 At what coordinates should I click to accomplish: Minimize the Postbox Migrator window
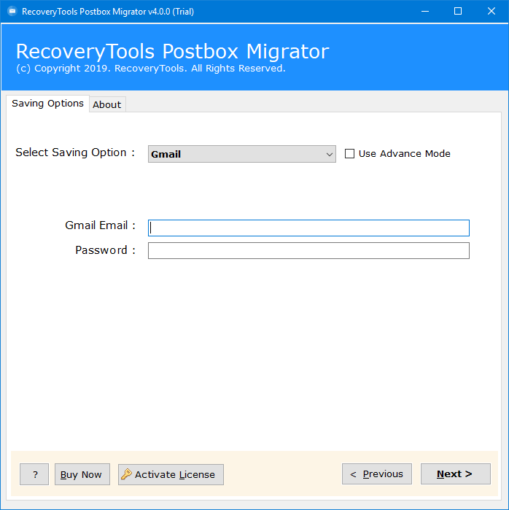click(x=425, y=12)
